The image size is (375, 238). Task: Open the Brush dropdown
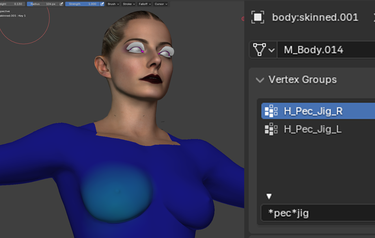[x=113, y=4]
